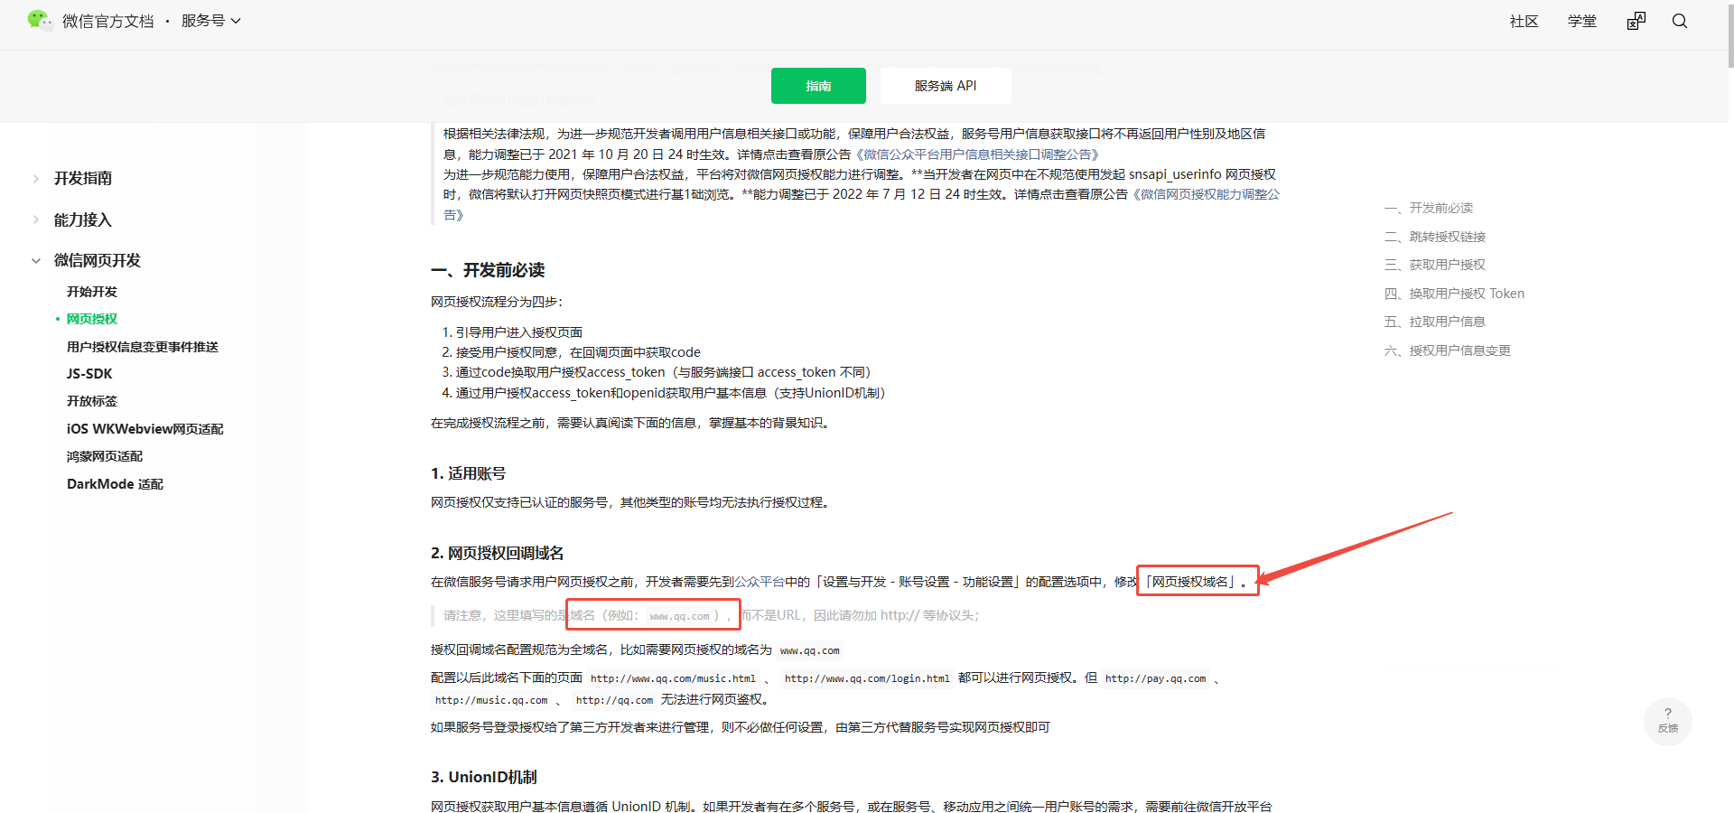Jump to 一、开发前必读 in outline
Screen dimensions: 1734x813
[x=1429, y=208]
